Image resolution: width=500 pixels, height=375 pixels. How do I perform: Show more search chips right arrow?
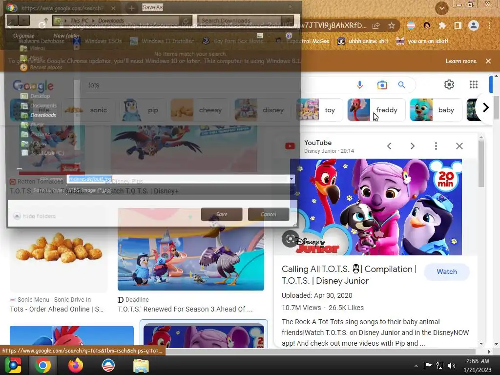point(486,108)
